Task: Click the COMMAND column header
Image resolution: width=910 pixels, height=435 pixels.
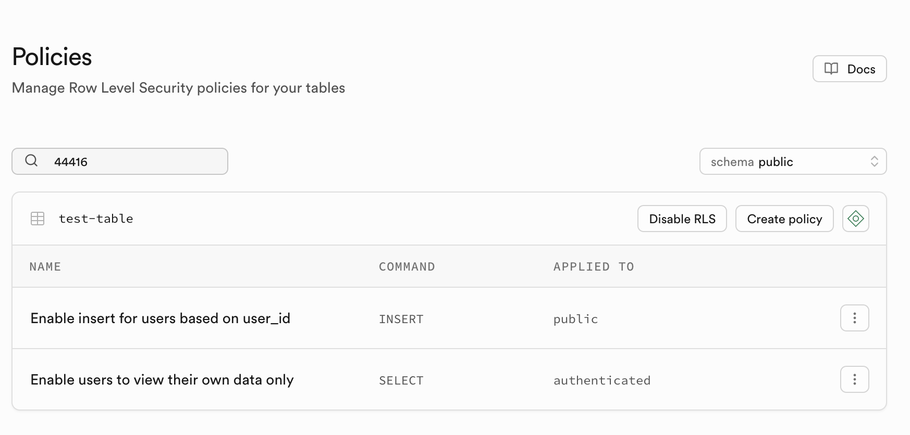Action: [407, 267]
